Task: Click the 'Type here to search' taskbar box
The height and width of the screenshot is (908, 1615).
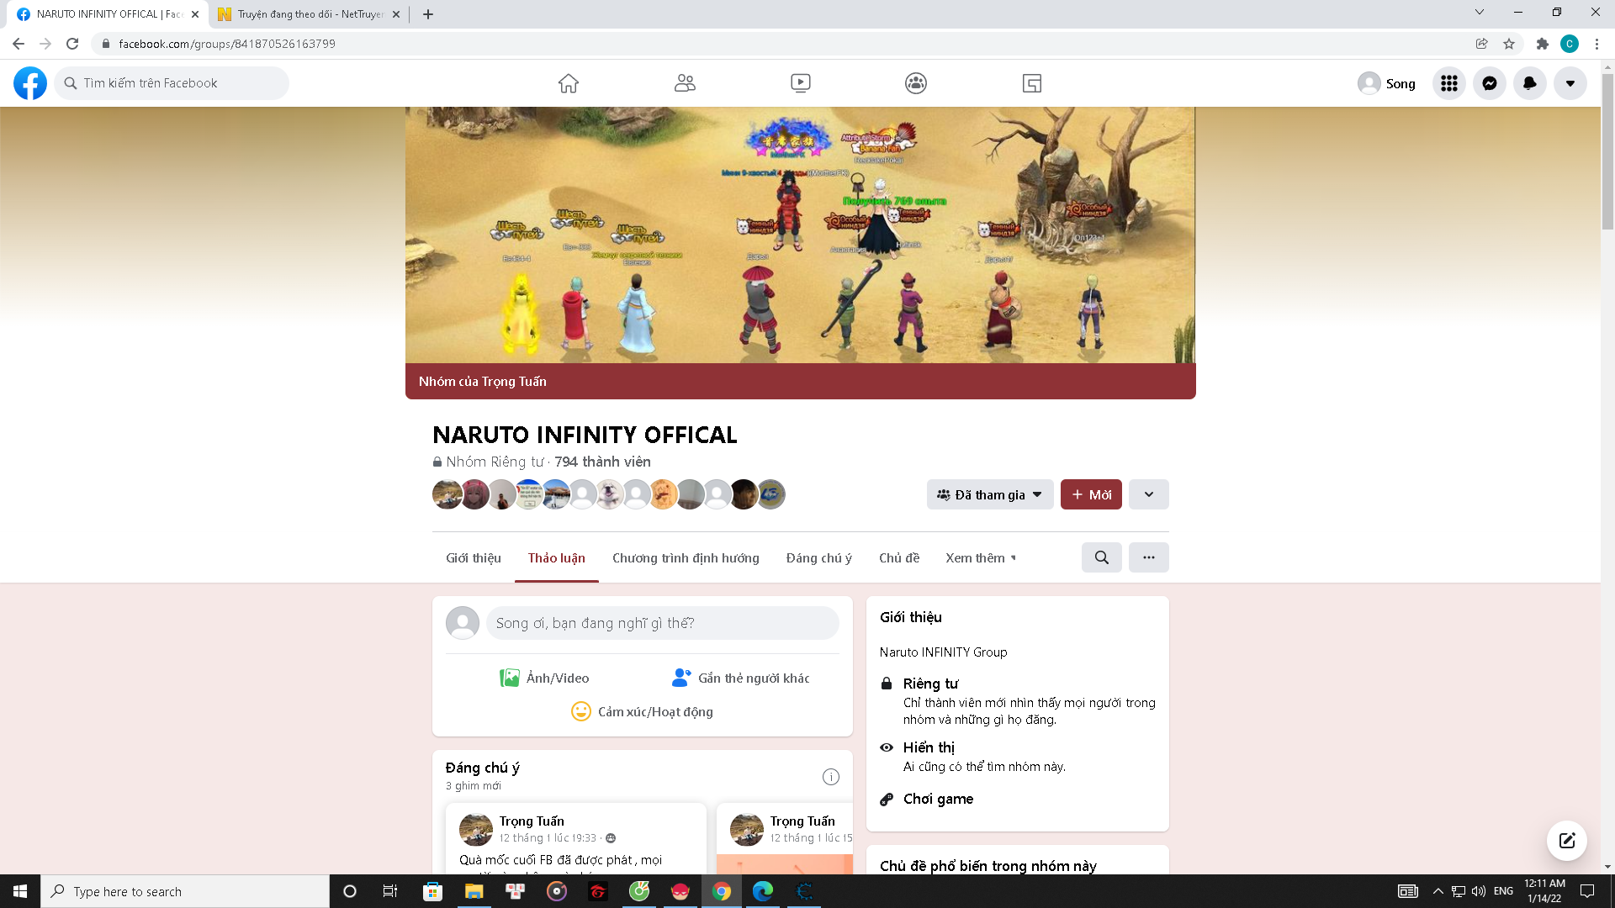Action: [x=185, y=891]
